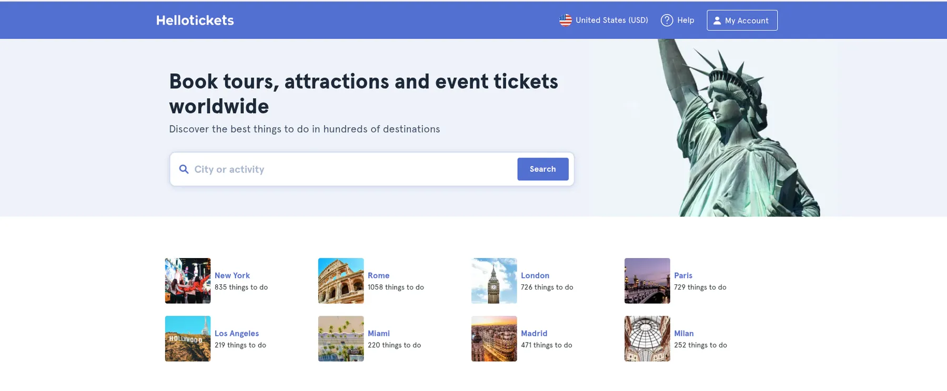Click the Hellotickets logo
This screenshot has height=391, width=947.
pos(195,20)
